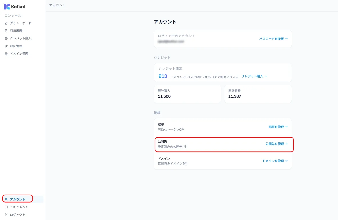Click the コンソール sidebar section label
338x220 pixels.
click(13, 16)
